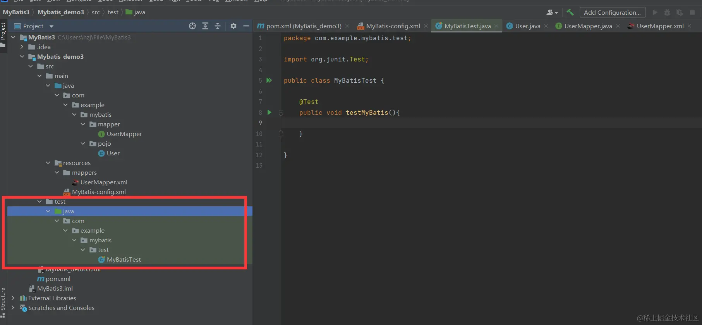Click MyBatis3 breadcrumb in navigation bar
Screen dimensions: 702x325
(16, 12)
